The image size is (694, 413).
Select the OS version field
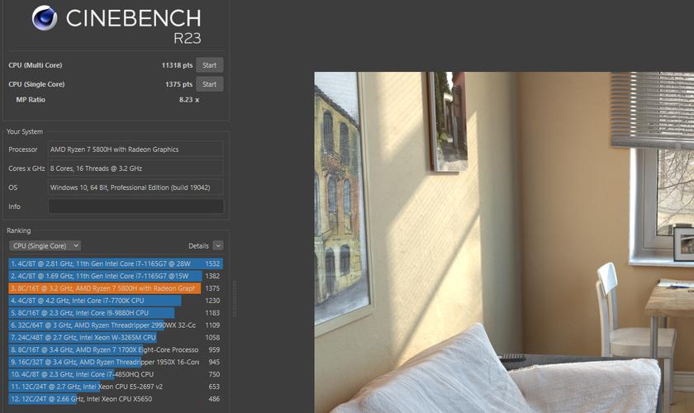click(135, 188)
